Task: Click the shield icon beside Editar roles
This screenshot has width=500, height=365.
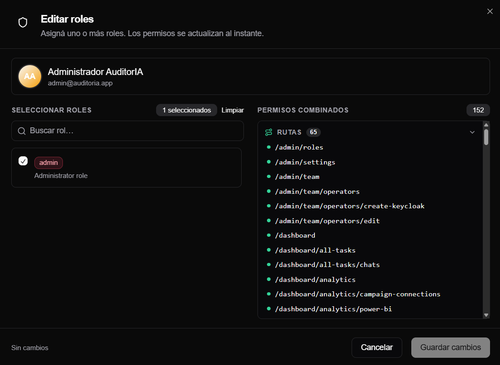Action: click(x=23, y=23)
